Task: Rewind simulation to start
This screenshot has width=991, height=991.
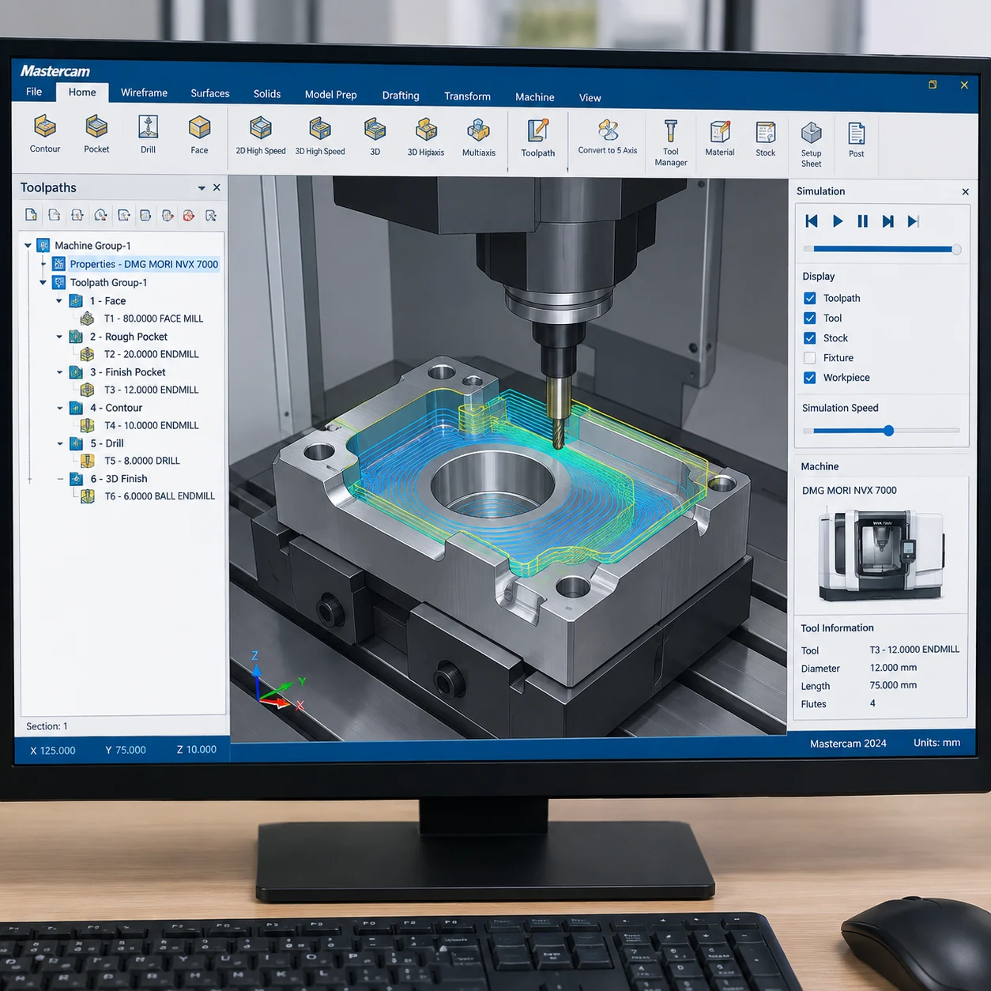Action: tap(812, 221)
